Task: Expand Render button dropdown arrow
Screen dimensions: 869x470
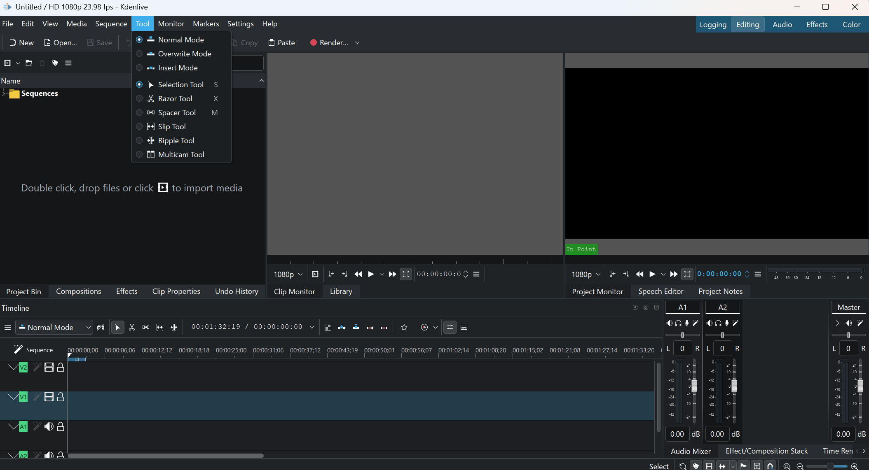Action: click(x=357, y=43)
